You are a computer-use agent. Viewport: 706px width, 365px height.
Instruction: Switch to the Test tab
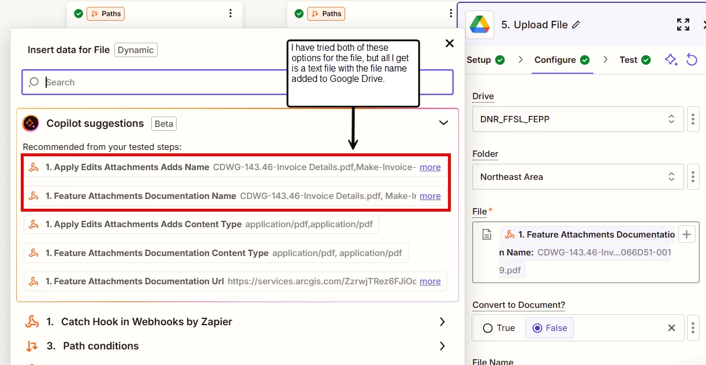click(x=635, y=60)
